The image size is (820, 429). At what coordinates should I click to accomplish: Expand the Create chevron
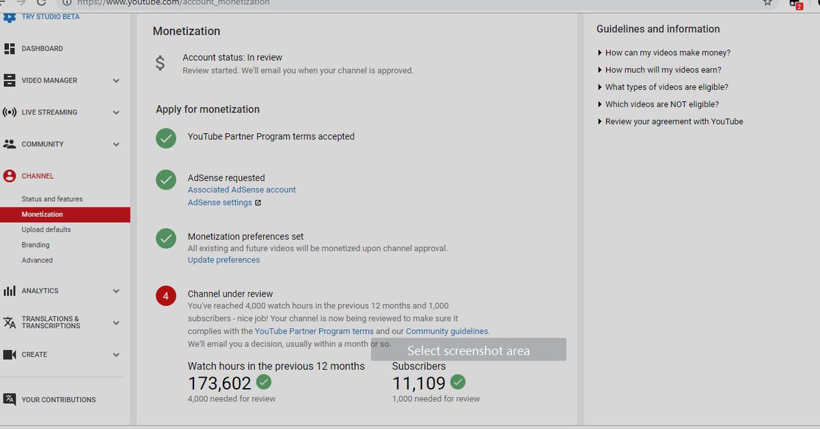pyautogui.click(x=116, y=355)
